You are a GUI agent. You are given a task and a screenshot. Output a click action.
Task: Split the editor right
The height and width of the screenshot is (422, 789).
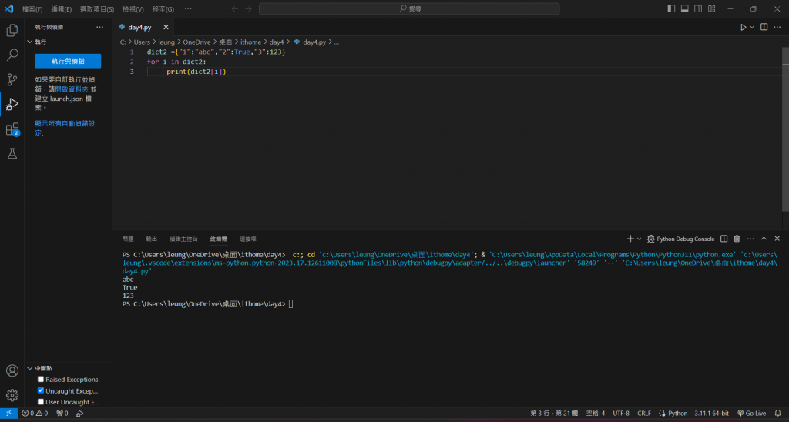(764, 27)
